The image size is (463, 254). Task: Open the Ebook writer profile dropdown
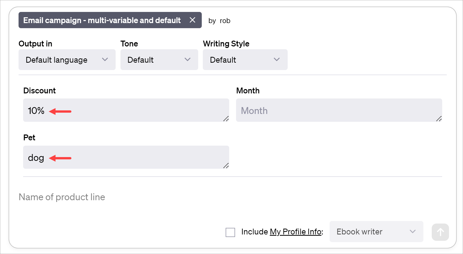click(376, 232)
